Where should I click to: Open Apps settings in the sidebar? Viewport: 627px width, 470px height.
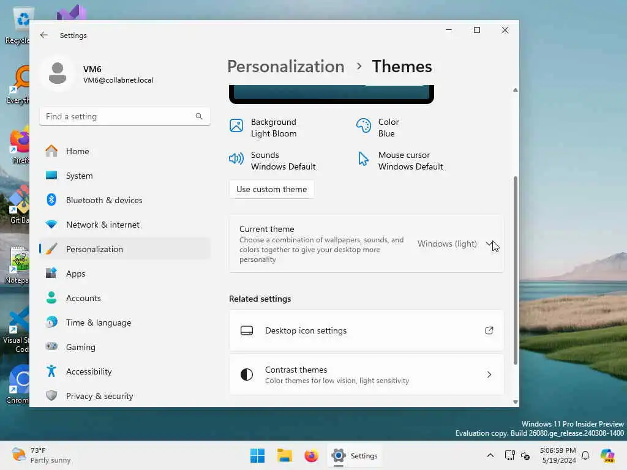click(x=125, y=274)
